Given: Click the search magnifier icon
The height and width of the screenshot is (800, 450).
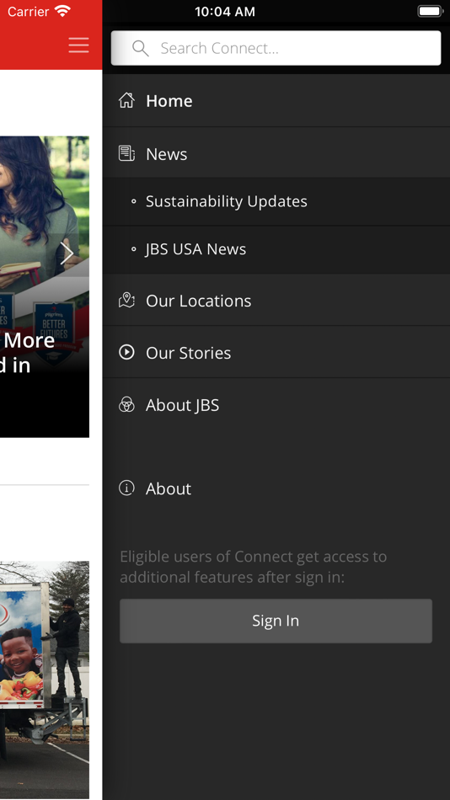Looking at the screenshot, I should 141,49.
